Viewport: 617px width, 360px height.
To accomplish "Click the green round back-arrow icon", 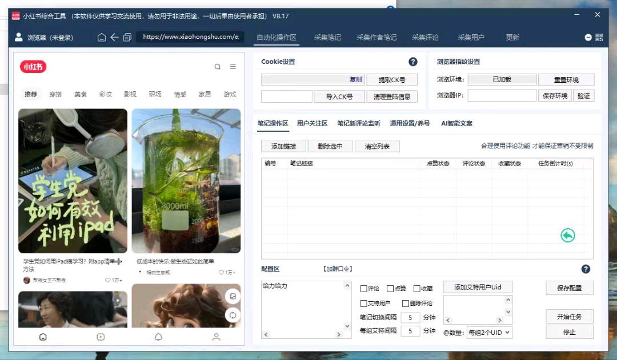I will [567, 236].
